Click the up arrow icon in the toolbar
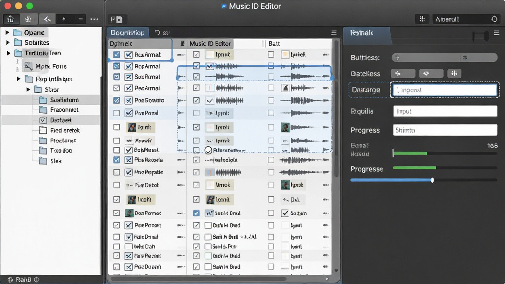Image resolution: width=505 pixels, height=284 pixels. (x=64, y=19)
